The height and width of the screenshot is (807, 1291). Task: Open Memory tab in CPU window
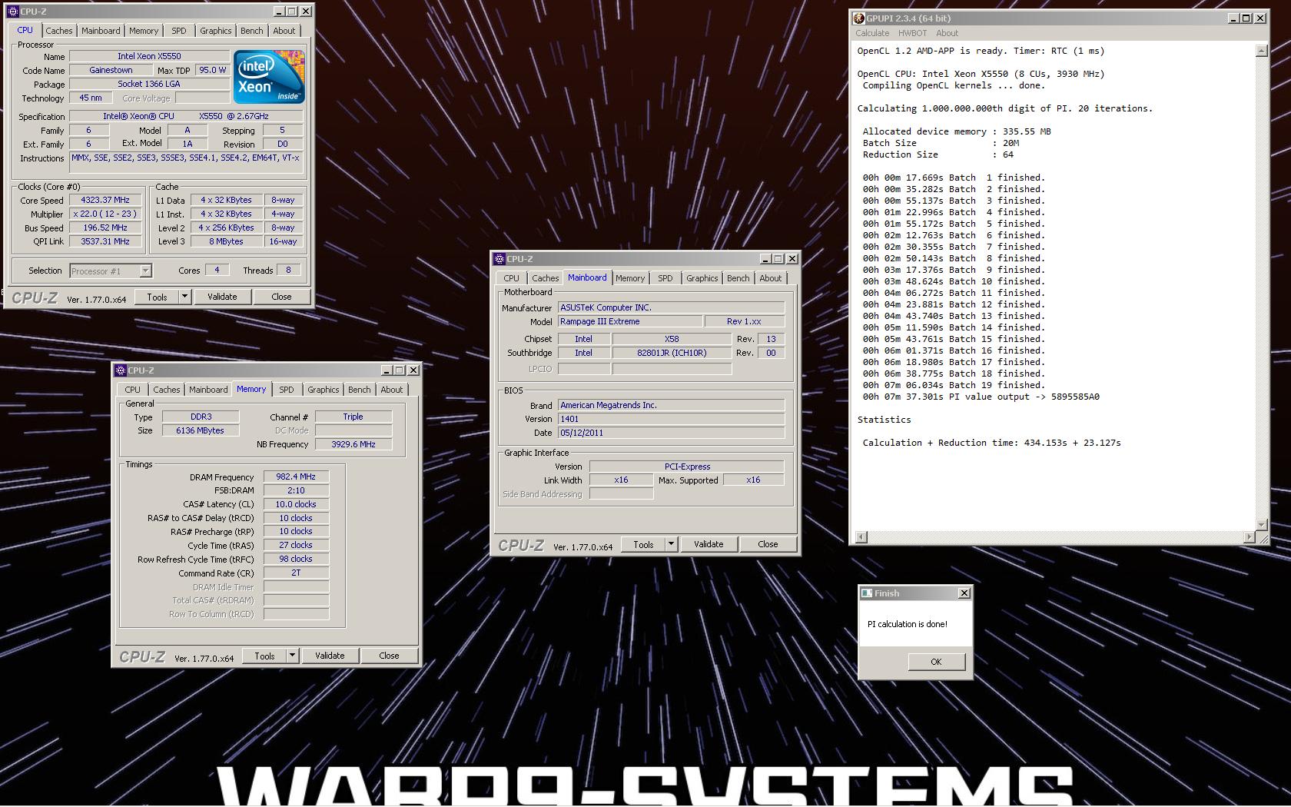[144, 31]
